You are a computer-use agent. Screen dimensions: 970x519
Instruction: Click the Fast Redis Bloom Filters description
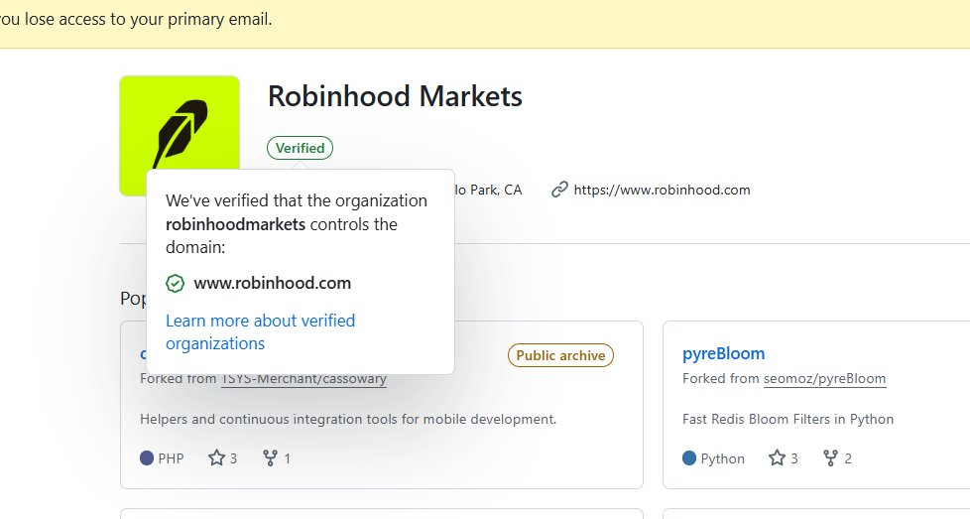coord(788,419)
